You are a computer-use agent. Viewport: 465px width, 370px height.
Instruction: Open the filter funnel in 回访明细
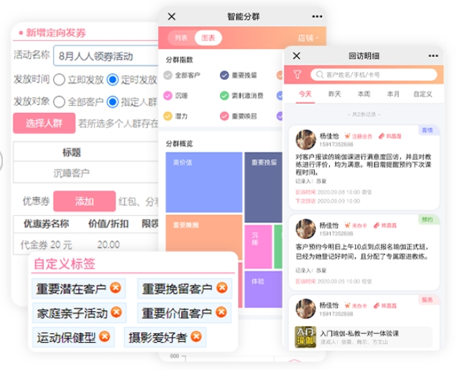pyautogui.click(x=298, y=74)
